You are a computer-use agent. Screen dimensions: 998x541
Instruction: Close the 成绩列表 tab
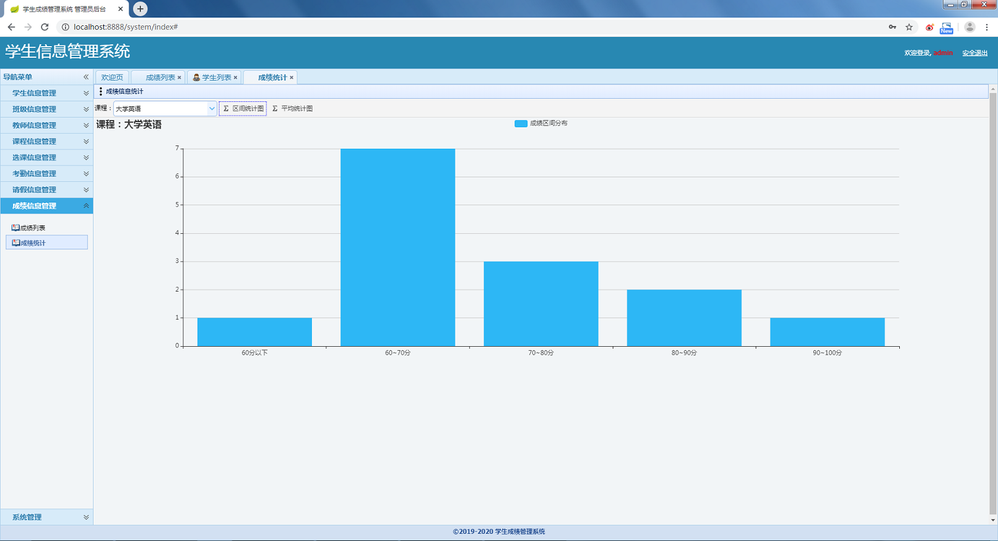(x=179, y=77)
